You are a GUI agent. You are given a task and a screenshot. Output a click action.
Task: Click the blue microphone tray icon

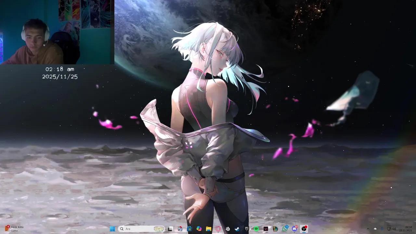[382, 229]
